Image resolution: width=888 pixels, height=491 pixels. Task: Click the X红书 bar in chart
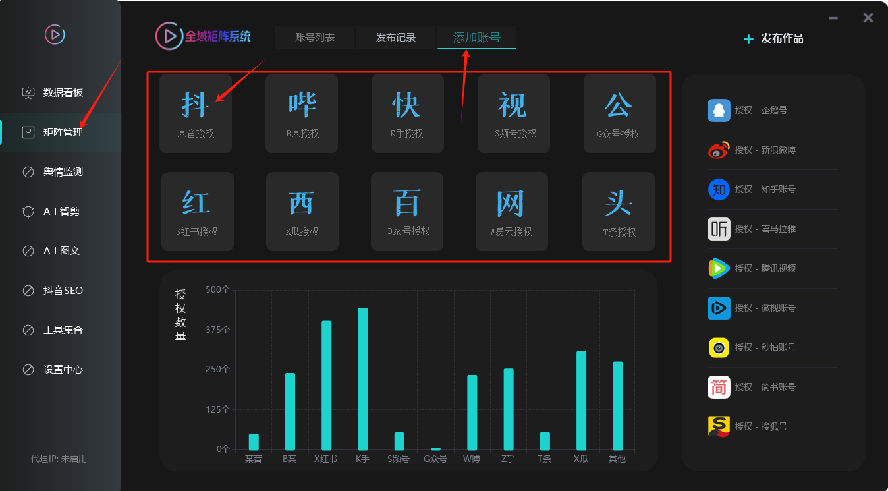(326, 386)
